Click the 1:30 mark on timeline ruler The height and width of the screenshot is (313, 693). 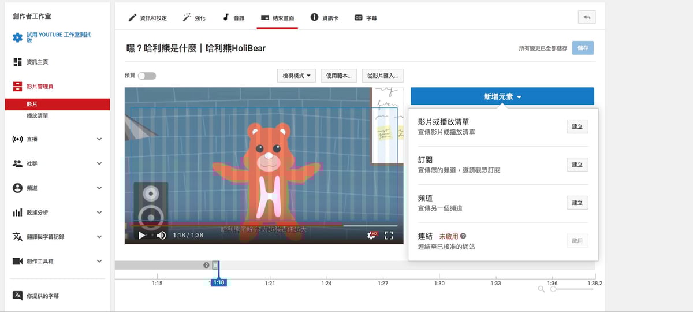point(439,283)
